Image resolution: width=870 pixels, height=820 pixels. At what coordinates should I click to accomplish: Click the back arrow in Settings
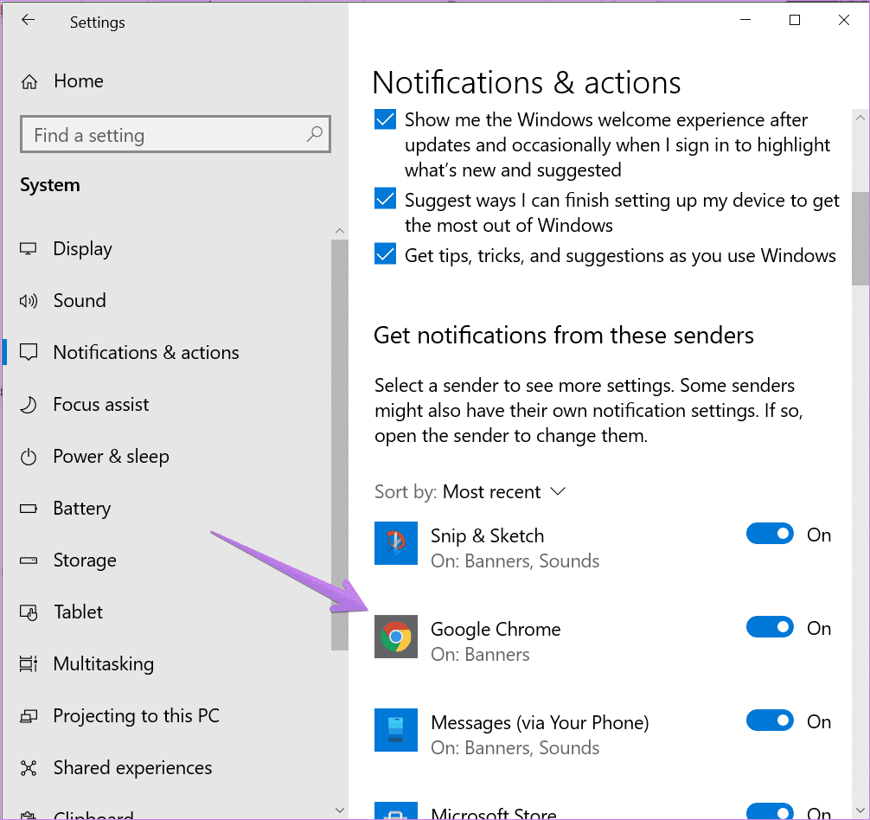(x=29, y=21)
